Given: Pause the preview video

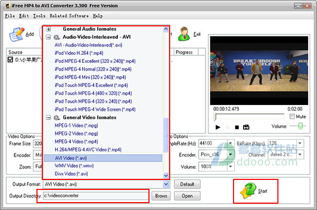Looking at the screenshot, I should pos(227,127).
